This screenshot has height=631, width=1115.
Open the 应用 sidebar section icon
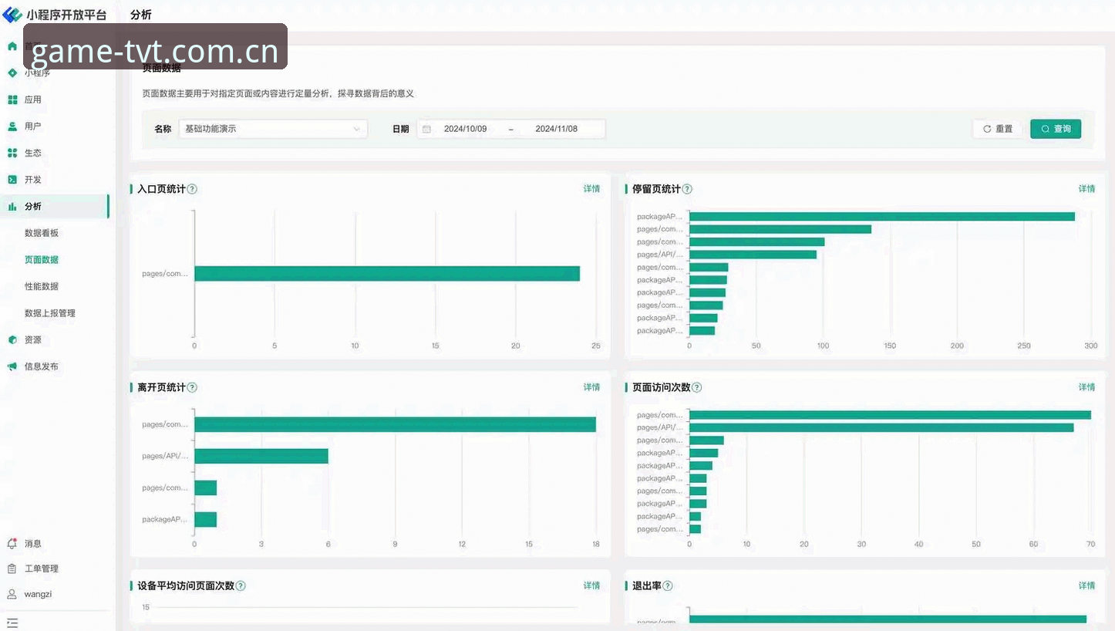point(12,100)
